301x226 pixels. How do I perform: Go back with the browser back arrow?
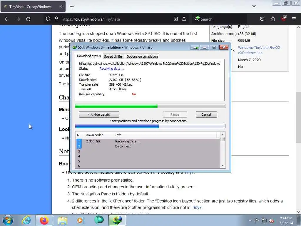(7, 19)
